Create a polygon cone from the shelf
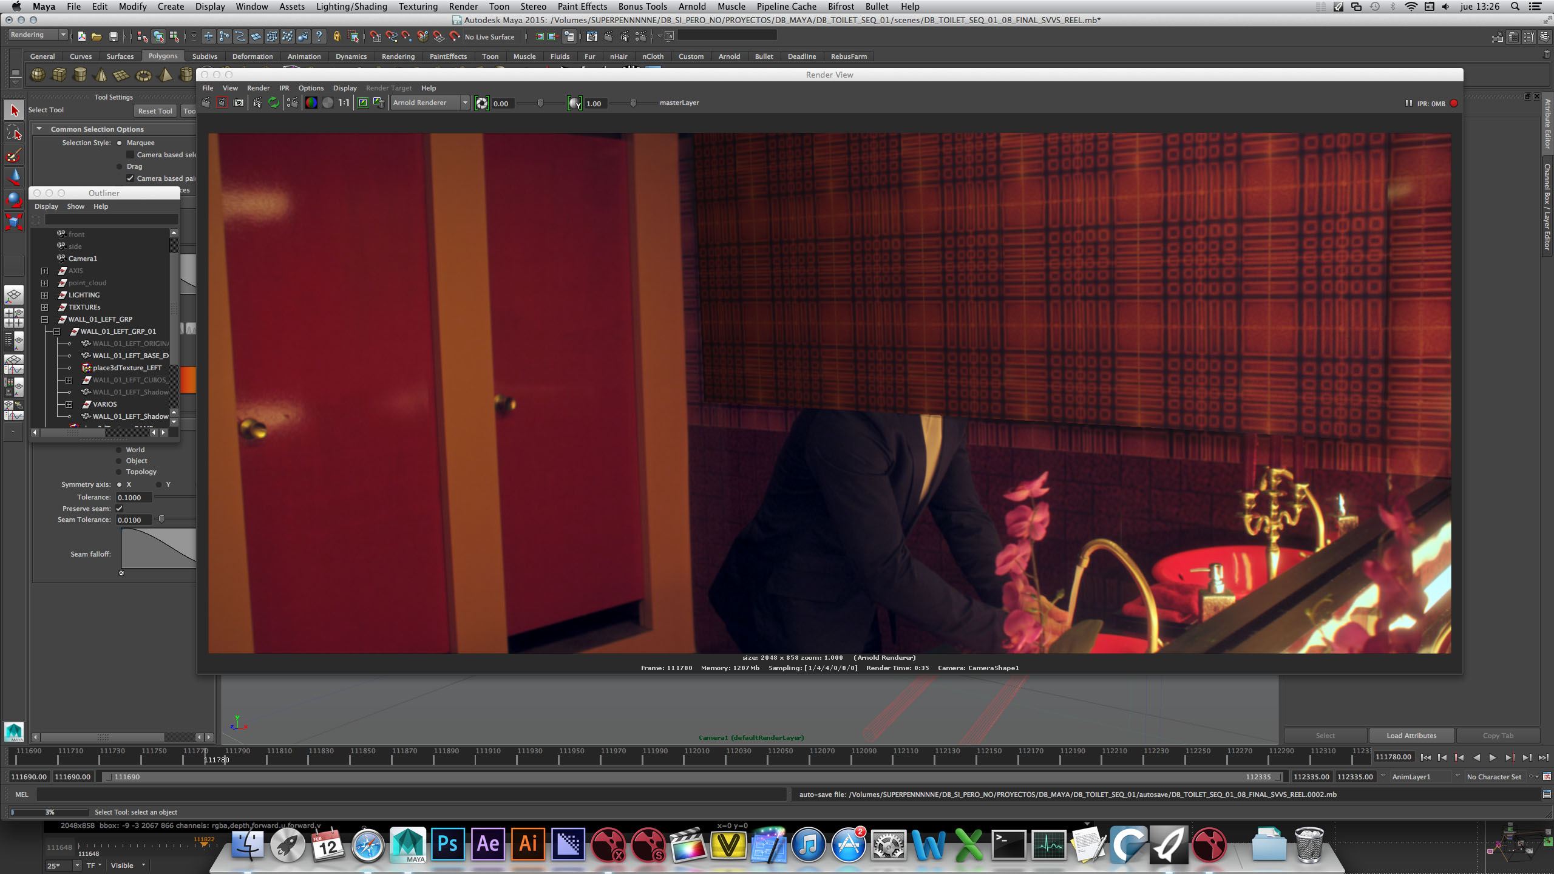Screen dimensions: 1554x874 [x=101, y=75]
